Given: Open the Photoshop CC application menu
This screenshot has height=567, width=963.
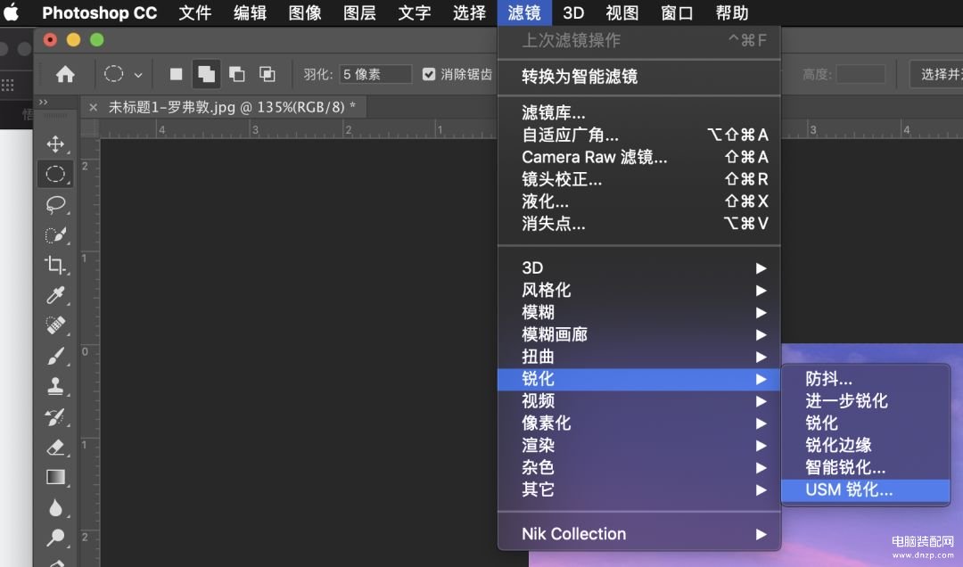Looking at the screenshot, I should pyautogui.click(x=100, y=12).
